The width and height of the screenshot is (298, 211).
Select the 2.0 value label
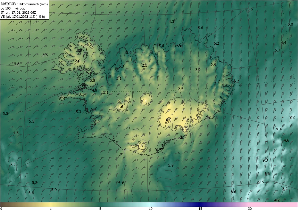(77, 61)
